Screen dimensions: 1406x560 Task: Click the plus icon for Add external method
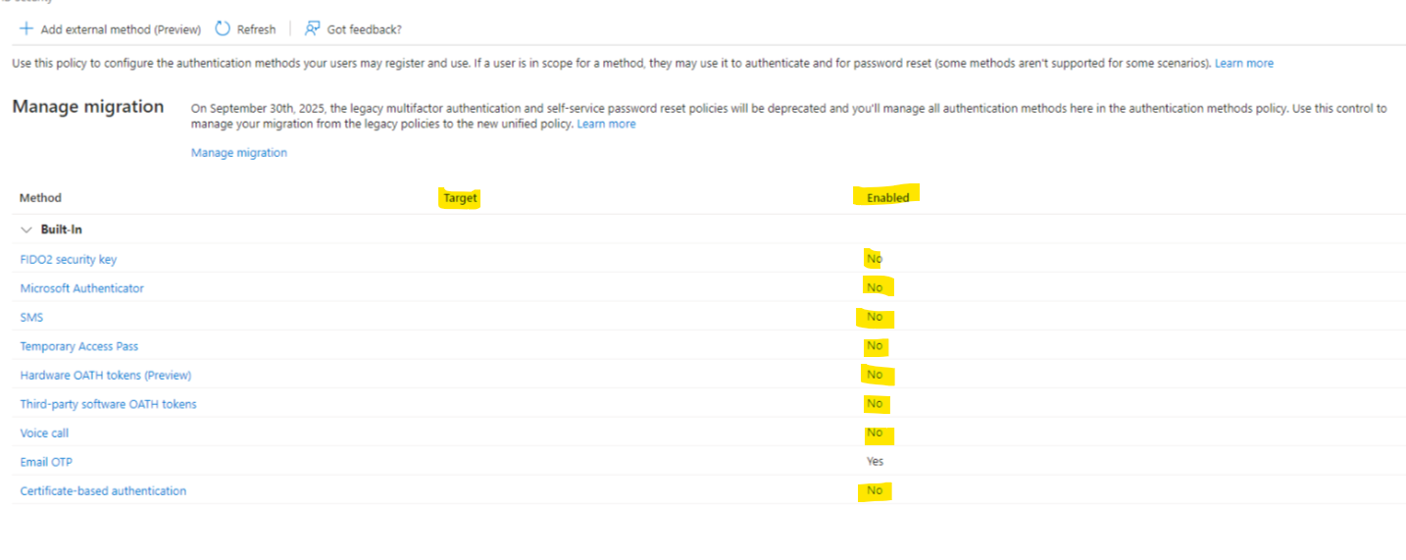coord(26,28)
